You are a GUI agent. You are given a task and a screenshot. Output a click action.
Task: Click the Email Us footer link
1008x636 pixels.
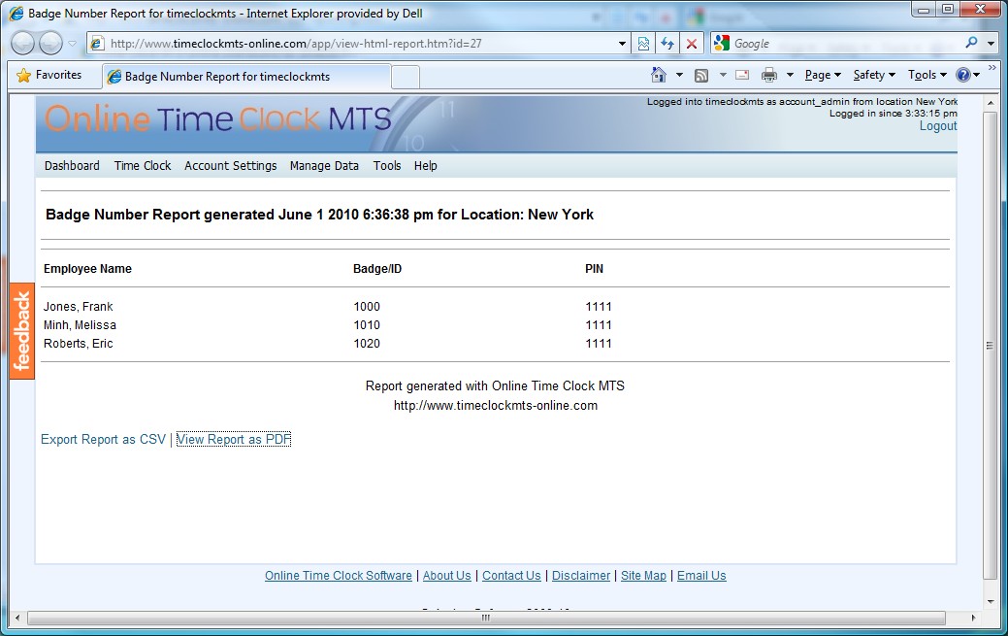[x=701, y=576]
